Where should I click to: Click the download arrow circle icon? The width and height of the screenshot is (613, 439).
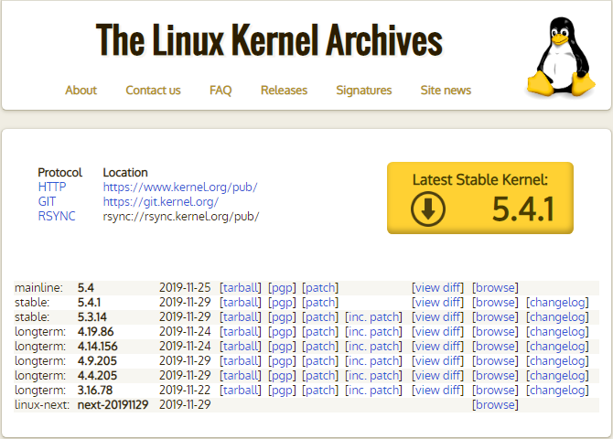click(428, 209)
